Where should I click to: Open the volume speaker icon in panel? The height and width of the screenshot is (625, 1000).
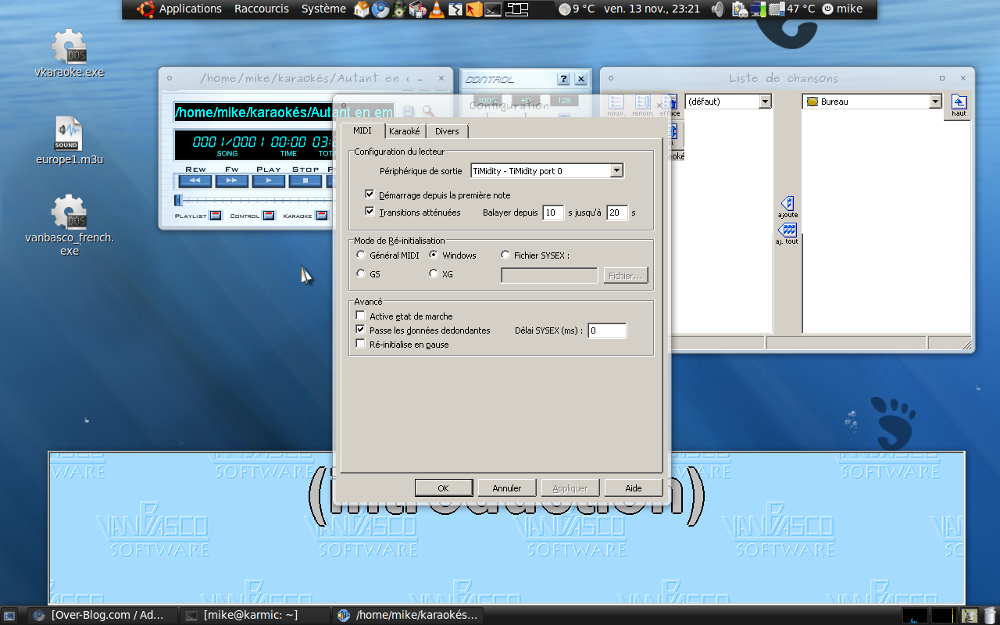pos(718,9)
